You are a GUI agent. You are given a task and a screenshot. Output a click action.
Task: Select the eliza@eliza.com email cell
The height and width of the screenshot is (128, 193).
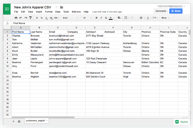tap(58, 71)
